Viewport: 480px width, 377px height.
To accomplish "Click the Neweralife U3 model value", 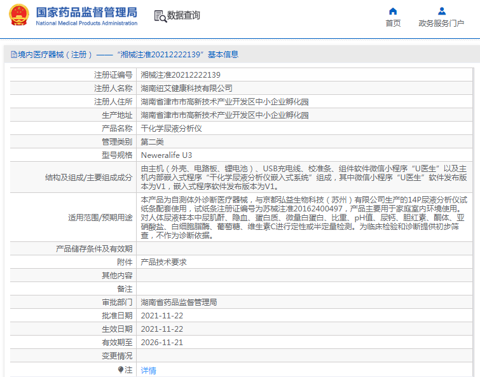I will pyautogui.click(x=166, y=155).
